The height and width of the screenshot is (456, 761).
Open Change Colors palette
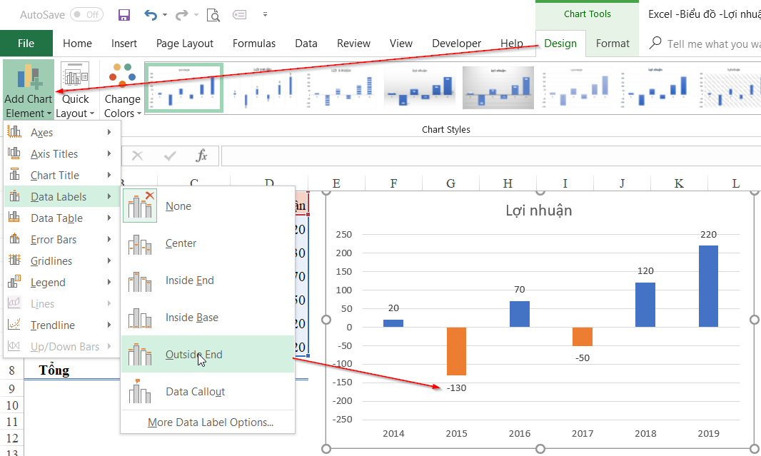click(x=122, y=91)
